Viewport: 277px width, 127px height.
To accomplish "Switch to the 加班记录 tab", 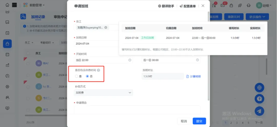I will [38, 17].
